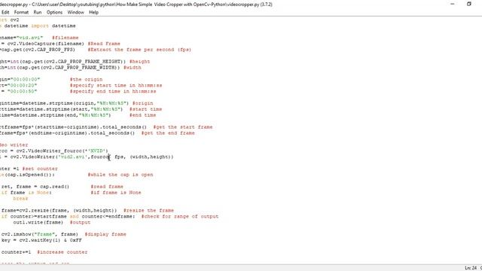Click the cv2.waitKey(1) & 0xFF line
Screen dimensions: 482x271
pos(41,240)
